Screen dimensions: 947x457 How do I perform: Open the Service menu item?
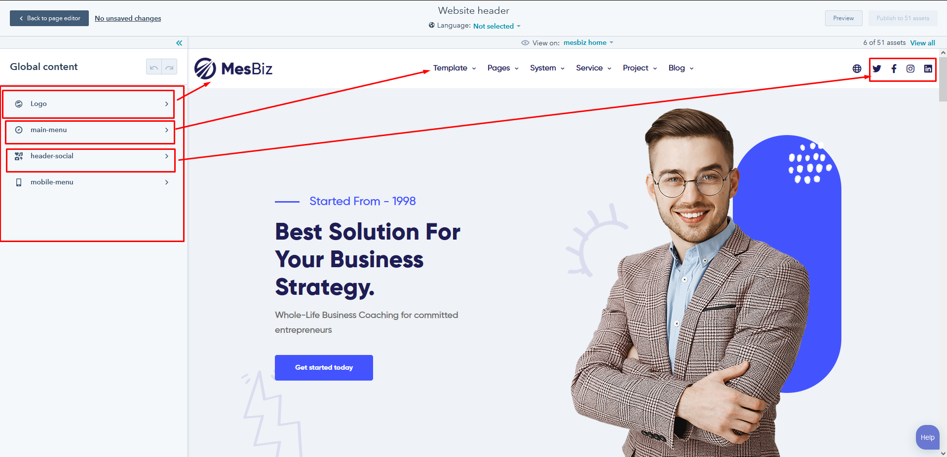click(594, 68)
